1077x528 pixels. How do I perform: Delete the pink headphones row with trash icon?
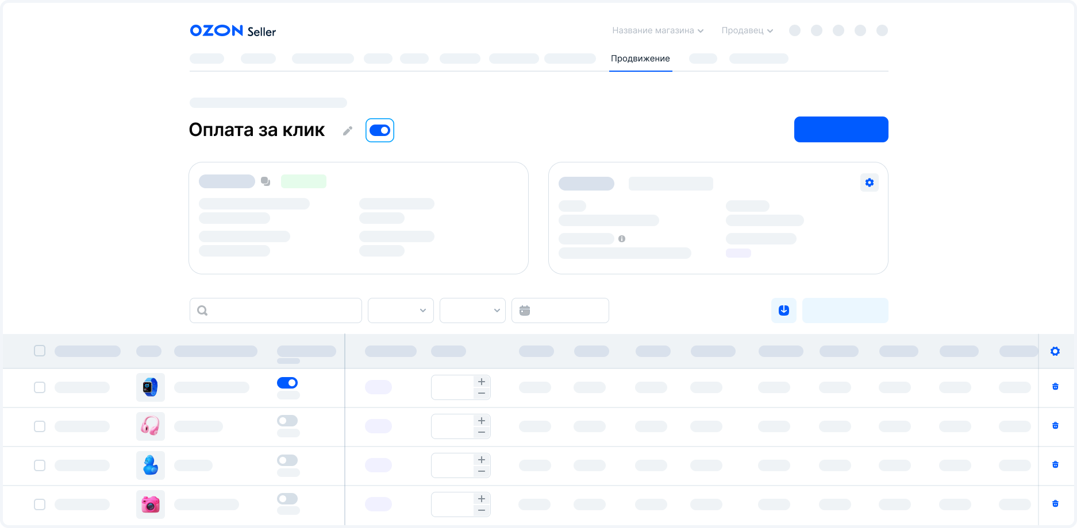1055,426
